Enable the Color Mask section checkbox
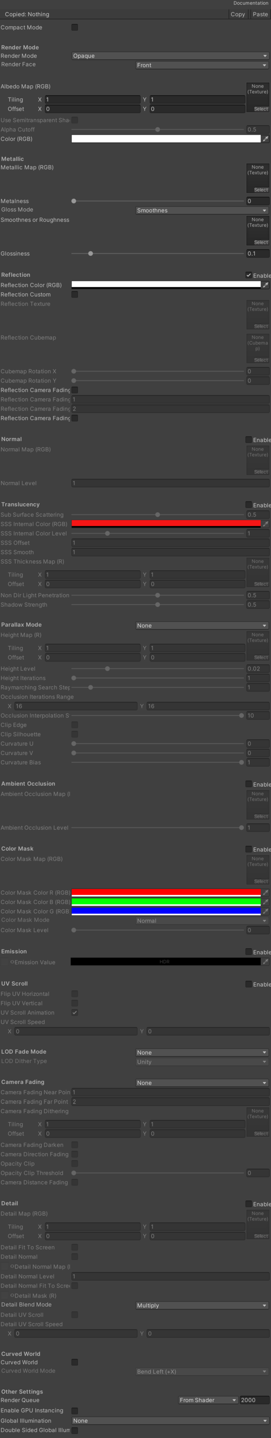Viewport: 271px width, 1438px height. tap(249, 849)
